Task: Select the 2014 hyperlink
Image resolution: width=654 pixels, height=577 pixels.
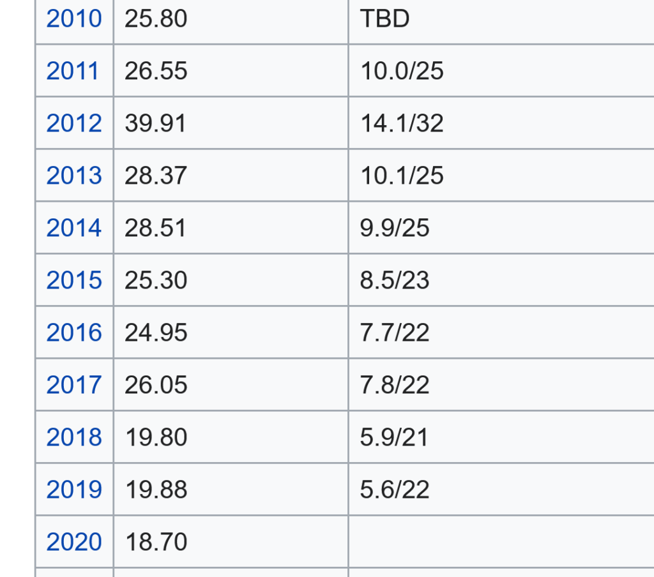Action: coord(74,228)
